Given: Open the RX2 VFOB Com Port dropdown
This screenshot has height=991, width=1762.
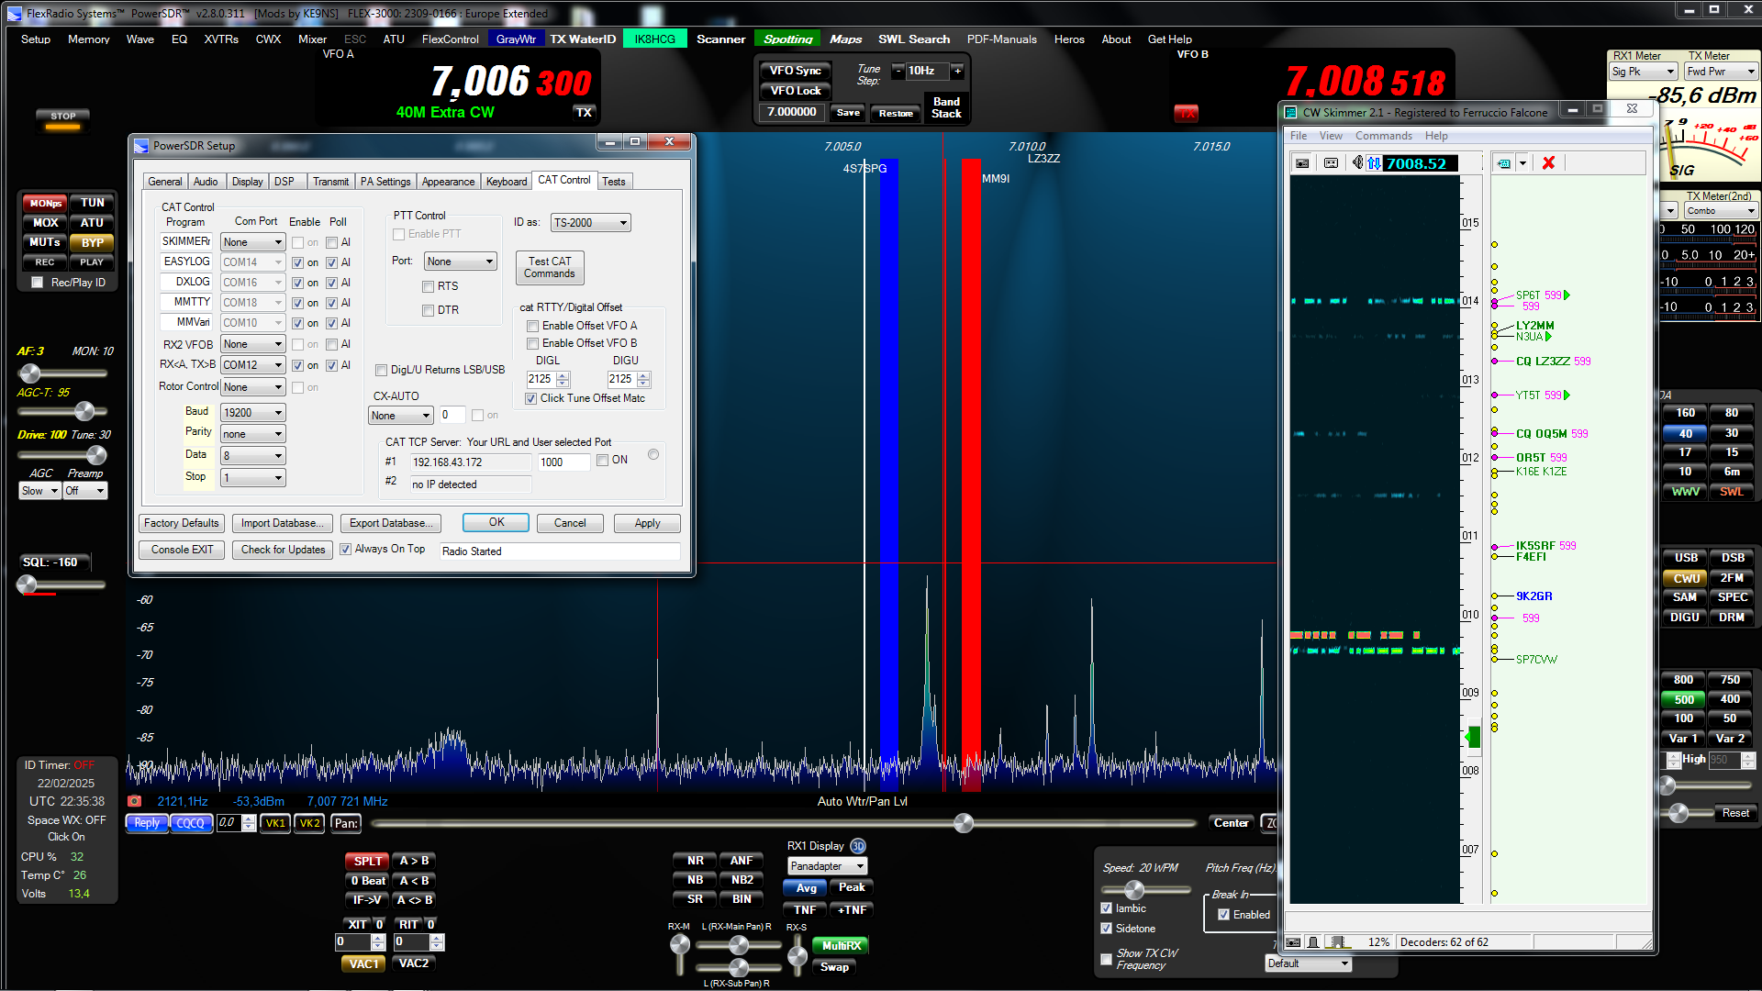Looking at the screenshot, I should coord(253,344).
